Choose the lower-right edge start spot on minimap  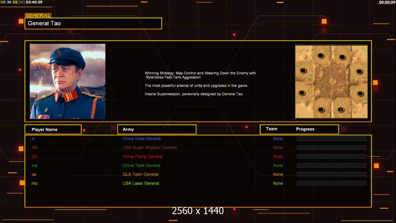pos(360,94)
